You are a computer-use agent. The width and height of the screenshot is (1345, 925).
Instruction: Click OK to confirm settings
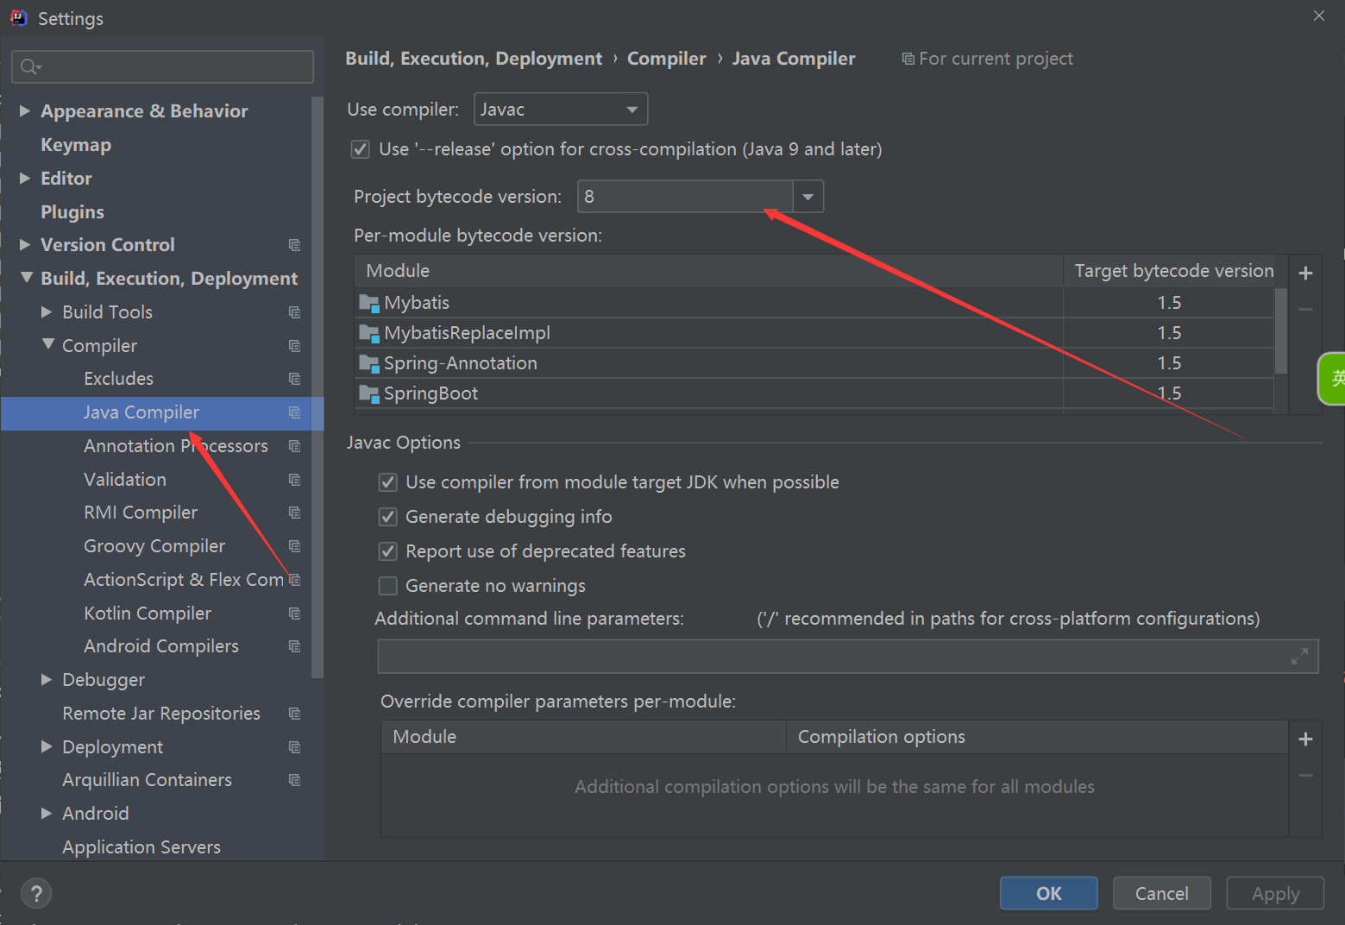click(1049, 894)
